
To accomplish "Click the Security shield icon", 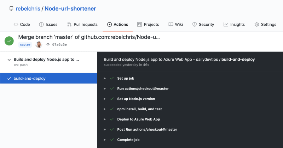I will 194,24.
